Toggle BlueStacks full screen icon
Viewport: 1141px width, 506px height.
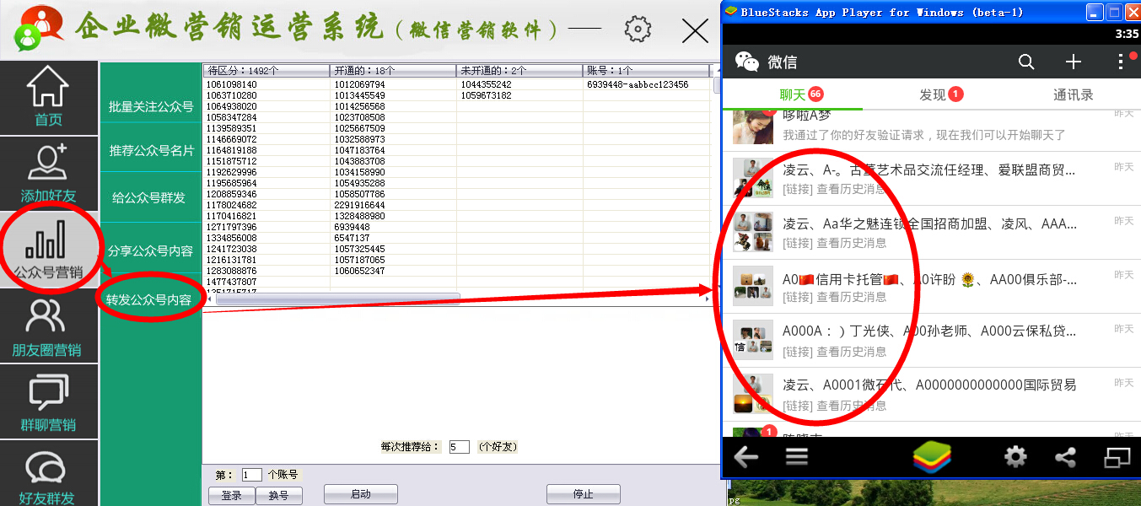point(1117,457)
